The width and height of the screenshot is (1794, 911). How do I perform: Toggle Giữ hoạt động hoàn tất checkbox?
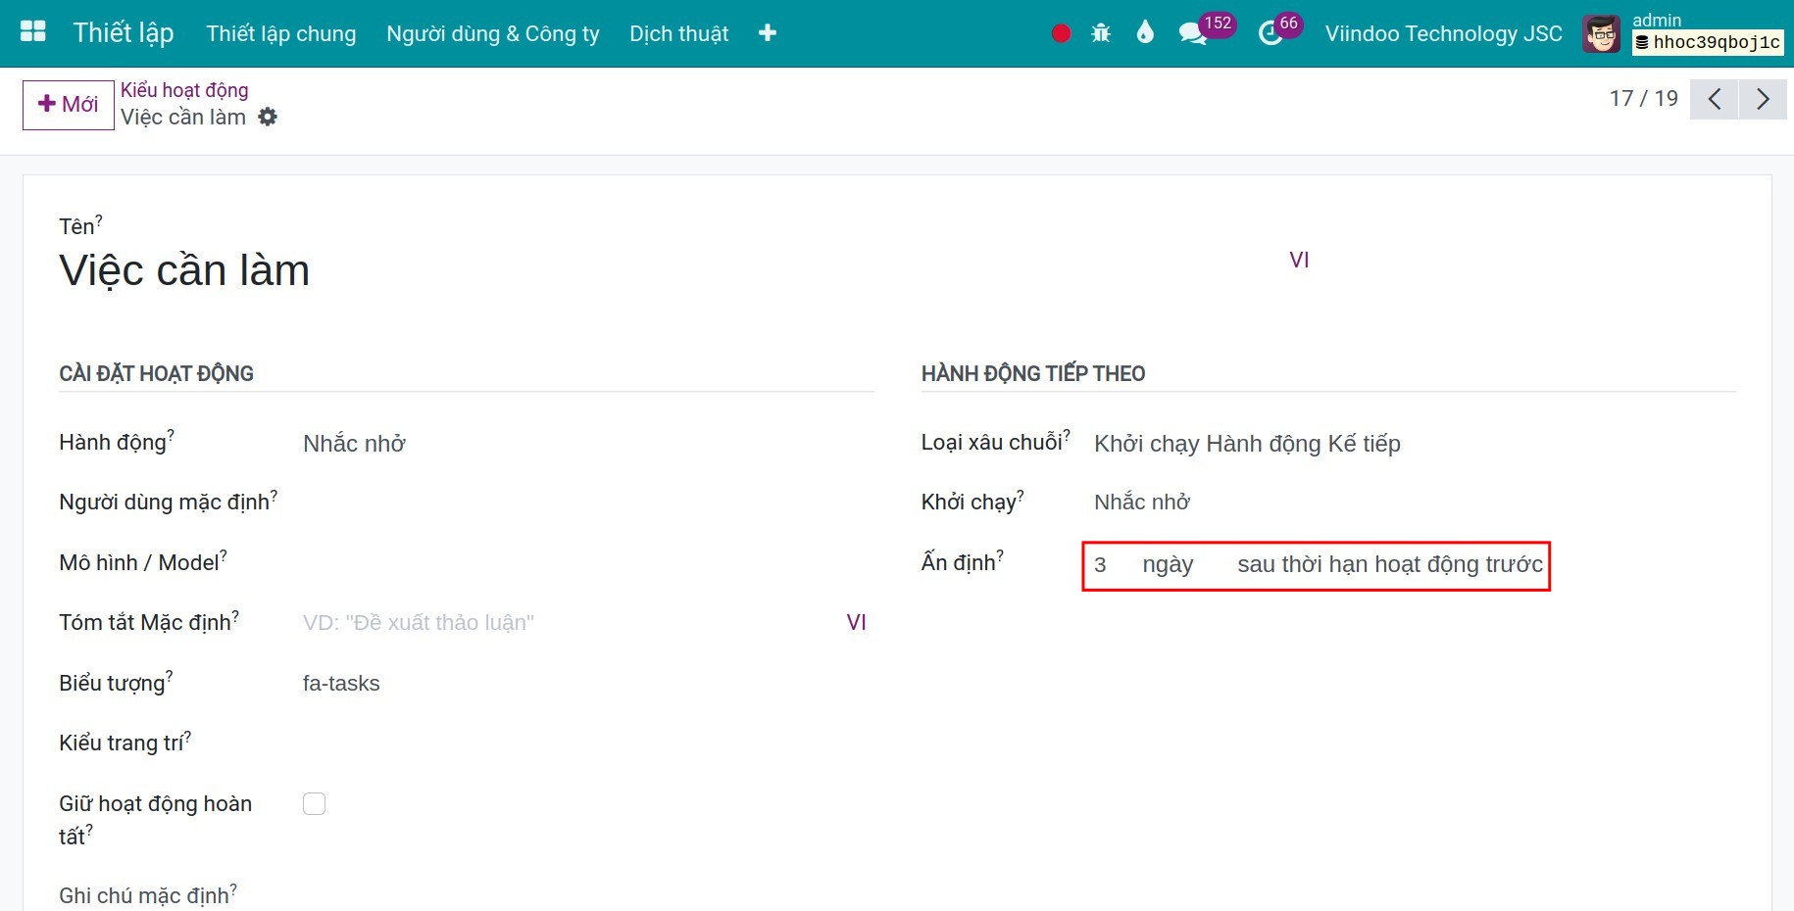[314, 803]
